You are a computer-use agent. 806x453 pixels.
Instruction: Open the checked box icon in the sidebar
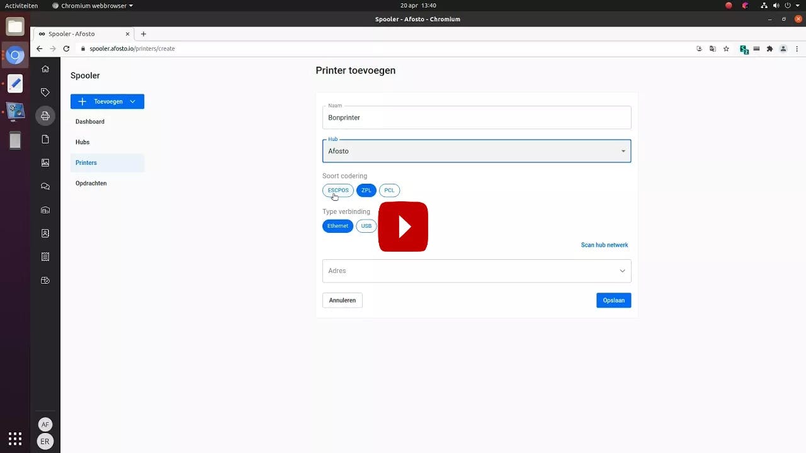45,280
